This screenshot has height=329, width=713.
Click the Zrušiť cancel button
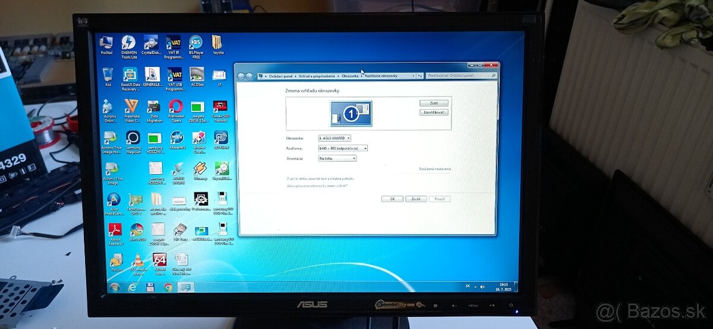(x=416, y=199)
